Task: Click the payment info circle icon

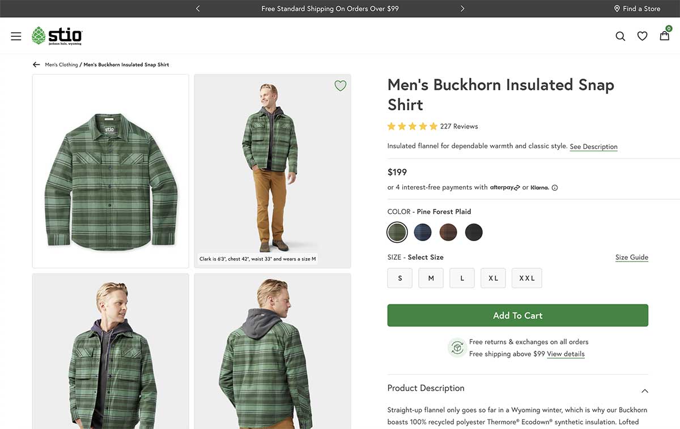Action: pyautogui.click(x=555, y=188)
